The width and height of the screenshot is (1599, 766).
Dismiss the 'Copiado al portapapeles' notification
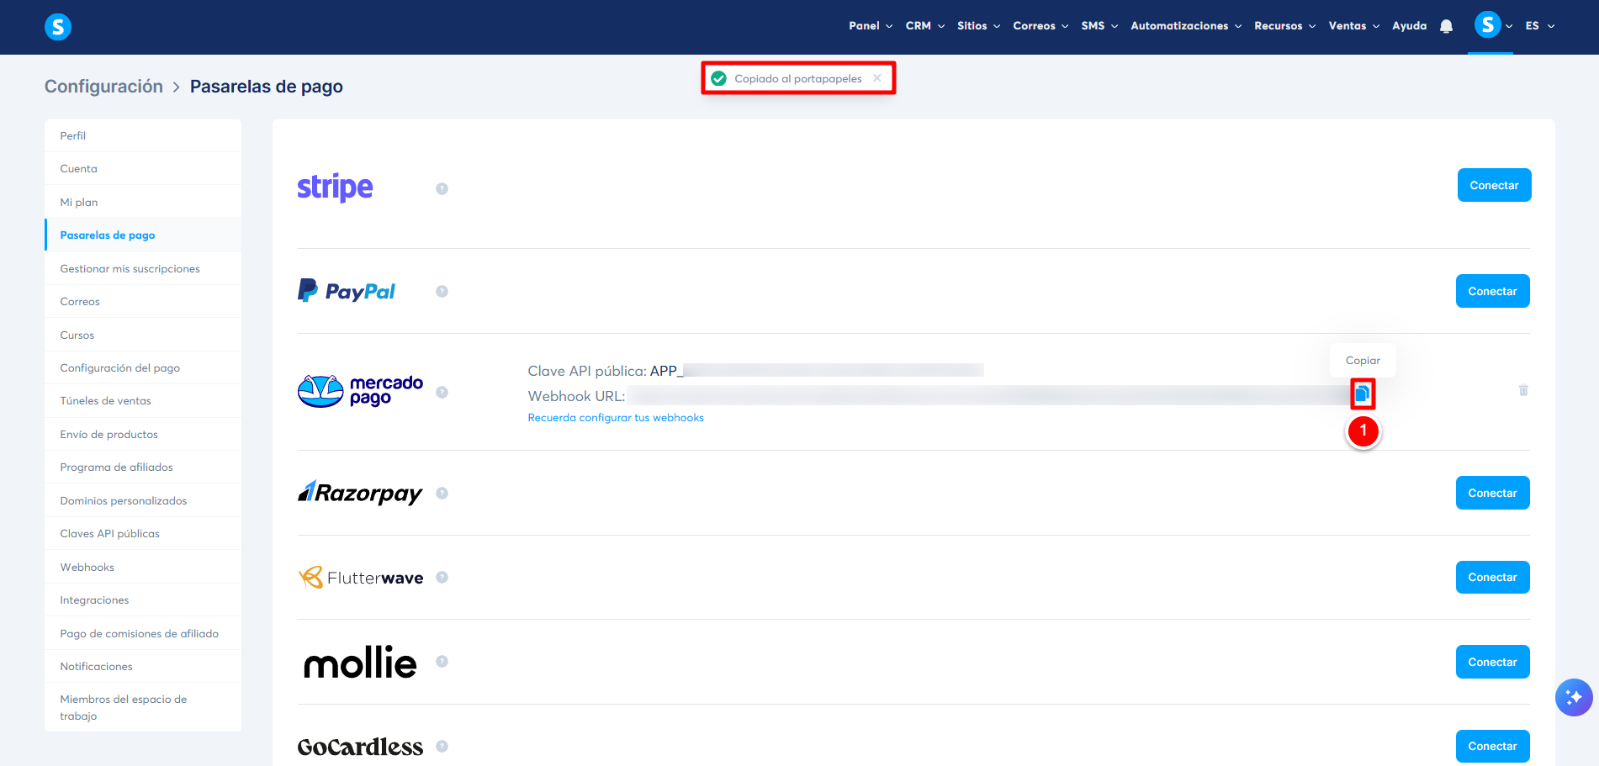[x=877, y=78]
